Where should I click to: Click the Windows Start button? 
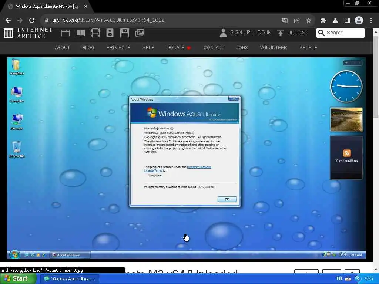(x=17, y=279)
